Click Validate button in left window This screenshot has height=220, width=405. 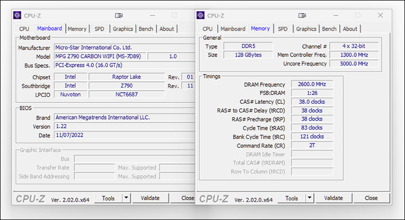point(150,198)
